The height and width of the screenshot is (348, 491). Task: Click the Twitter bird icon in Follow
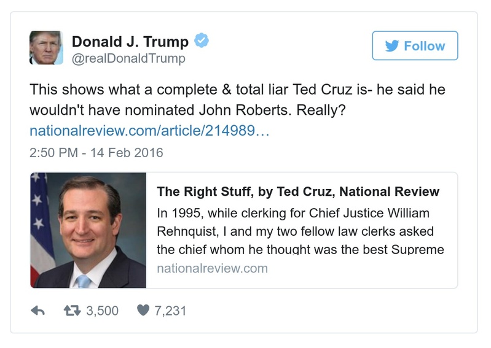point(392,46)
